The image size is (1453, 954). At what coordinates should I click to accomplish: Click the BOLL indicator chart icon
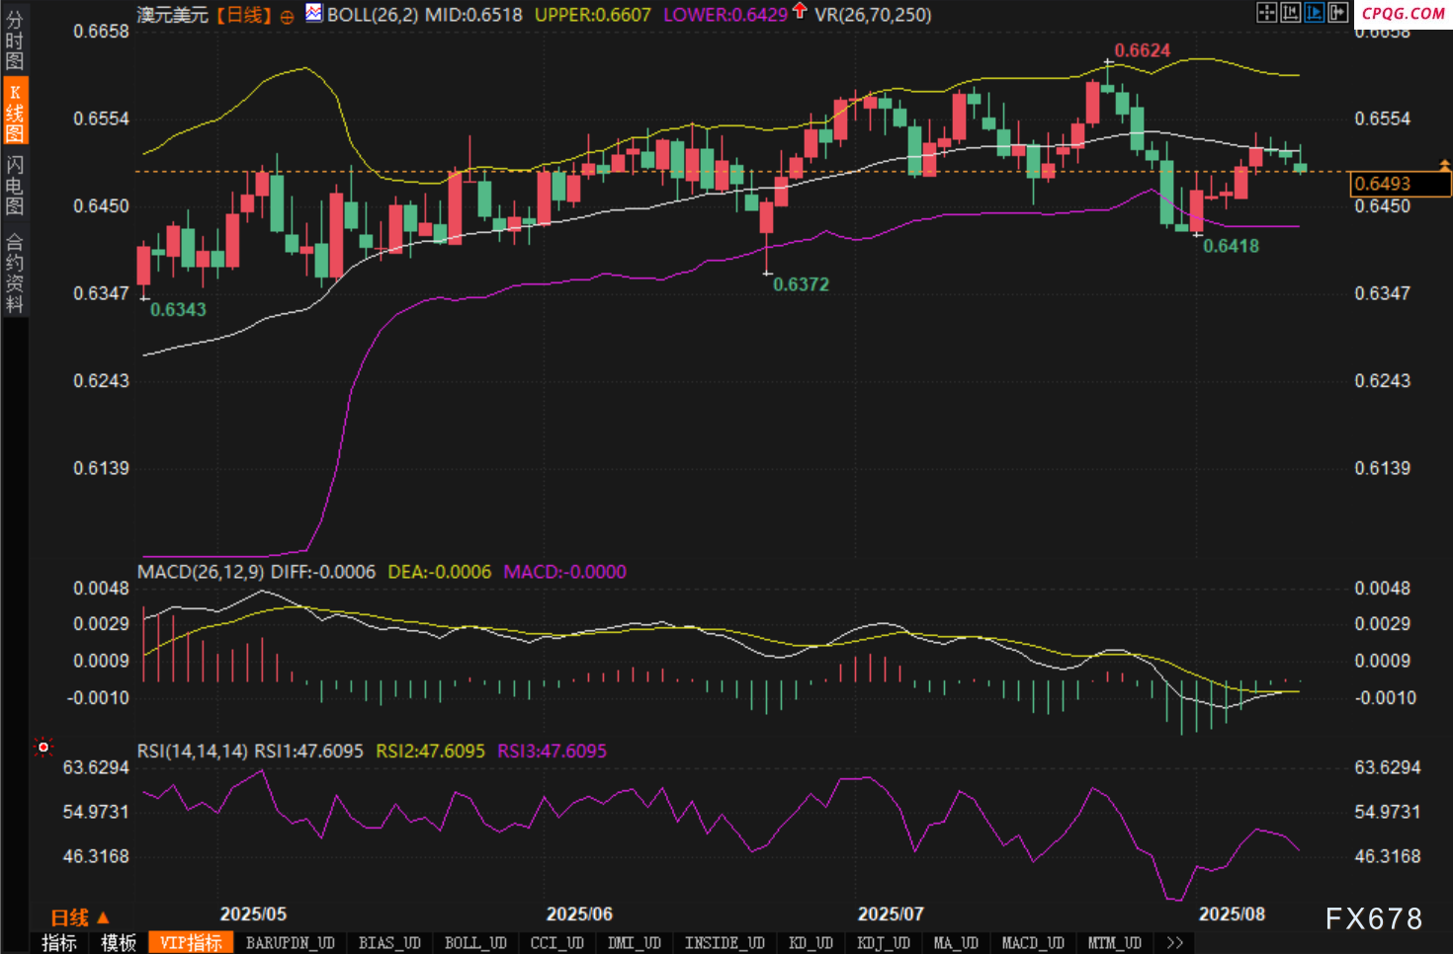tap(313, 13)
